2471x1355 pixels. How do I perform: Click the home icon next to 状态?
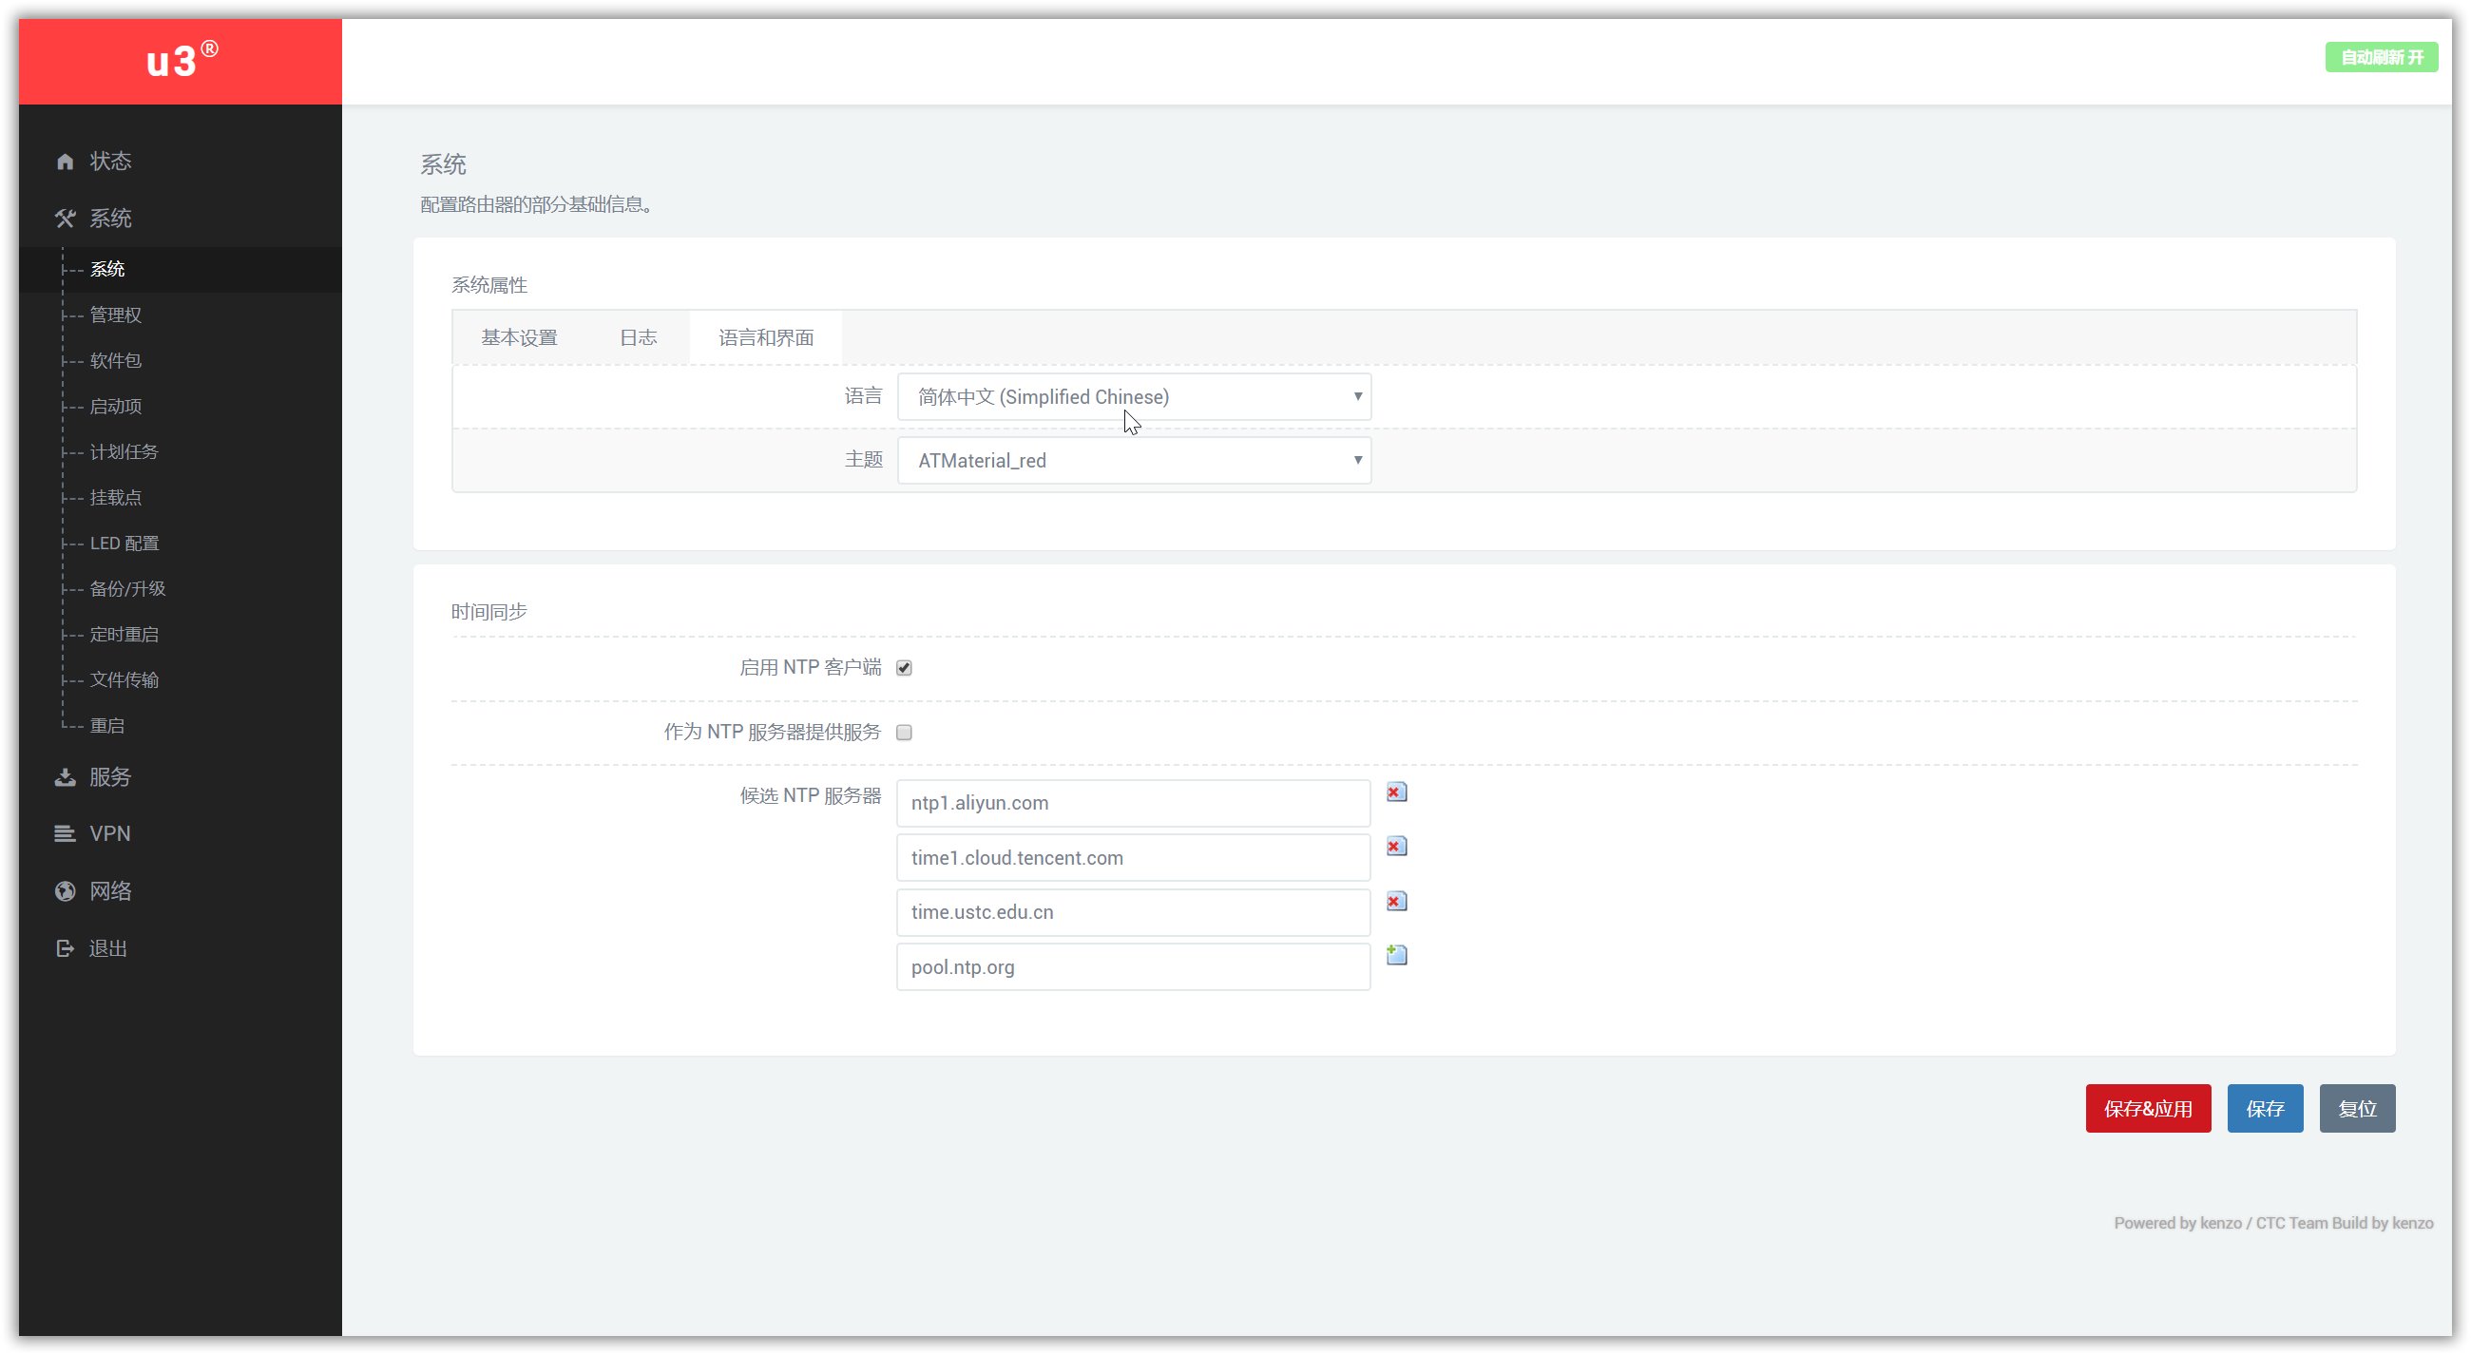pos(65,162)
